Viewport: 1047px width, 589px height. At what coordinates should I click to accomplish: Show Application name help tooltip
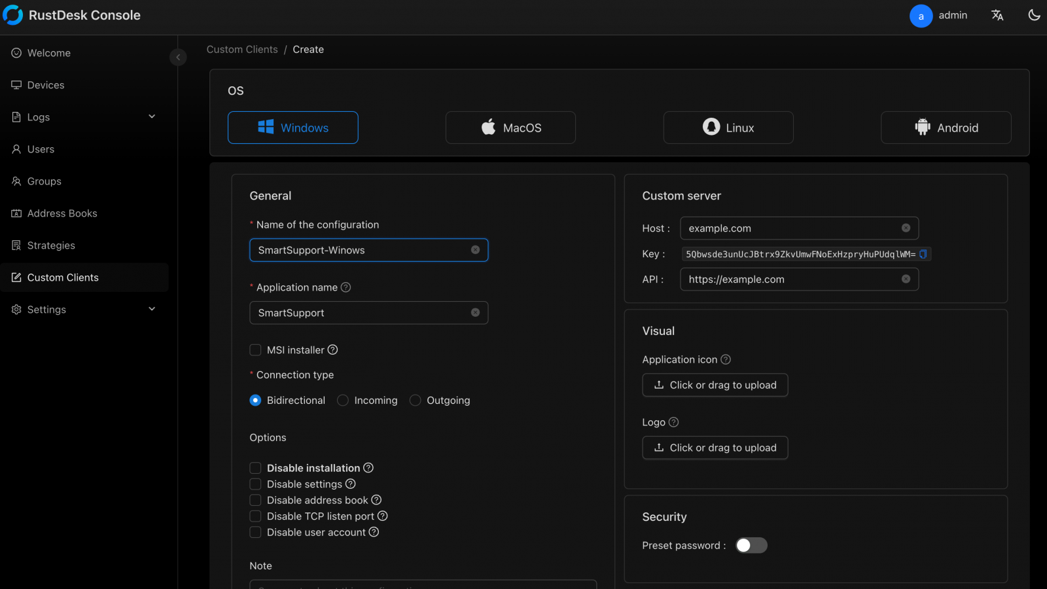coord(346,287)
